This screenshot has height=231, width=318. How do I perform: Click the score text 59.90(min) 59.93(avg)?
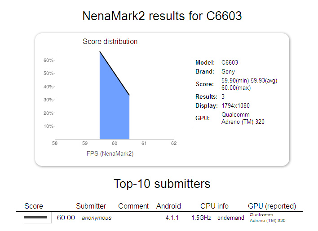click(249, 81)
